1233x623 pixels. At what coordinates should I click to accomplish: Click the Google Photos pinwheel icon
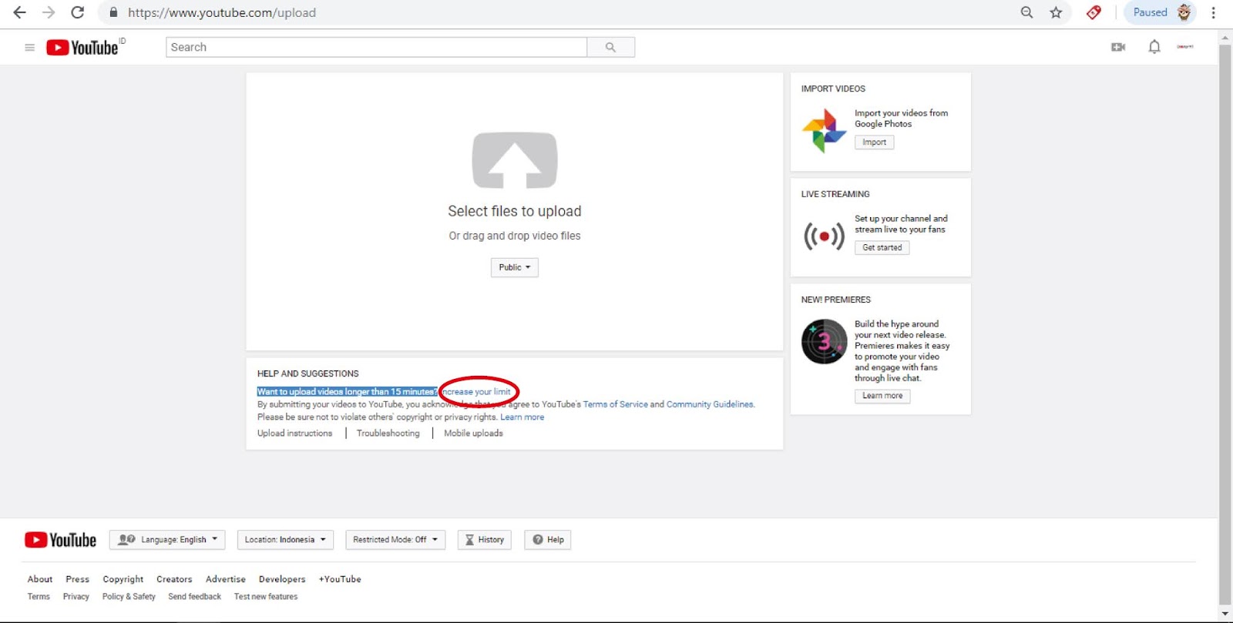[x=824, y=130]
